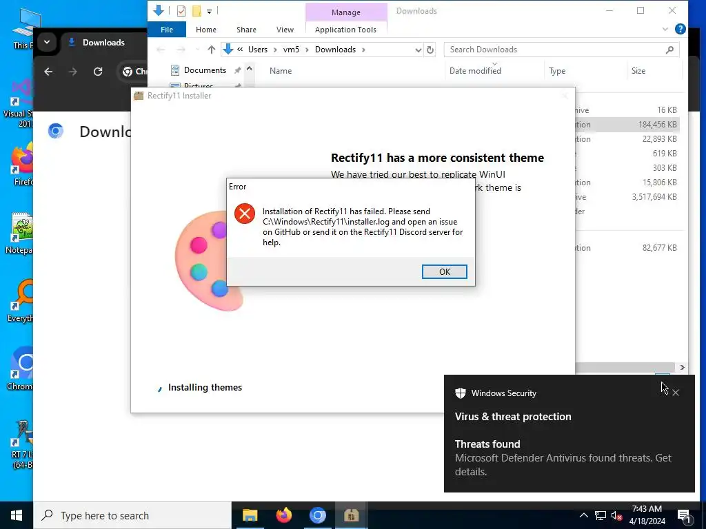
Task: Open Visual Studio 2017 desktop shortcut
Action: pyautogui.click(x=19, y=103)
